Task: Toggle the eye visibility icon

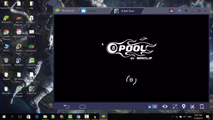Action: (x=165, y=106)
